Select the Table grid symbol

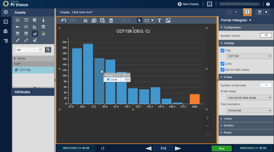click(x=35, y=20)
